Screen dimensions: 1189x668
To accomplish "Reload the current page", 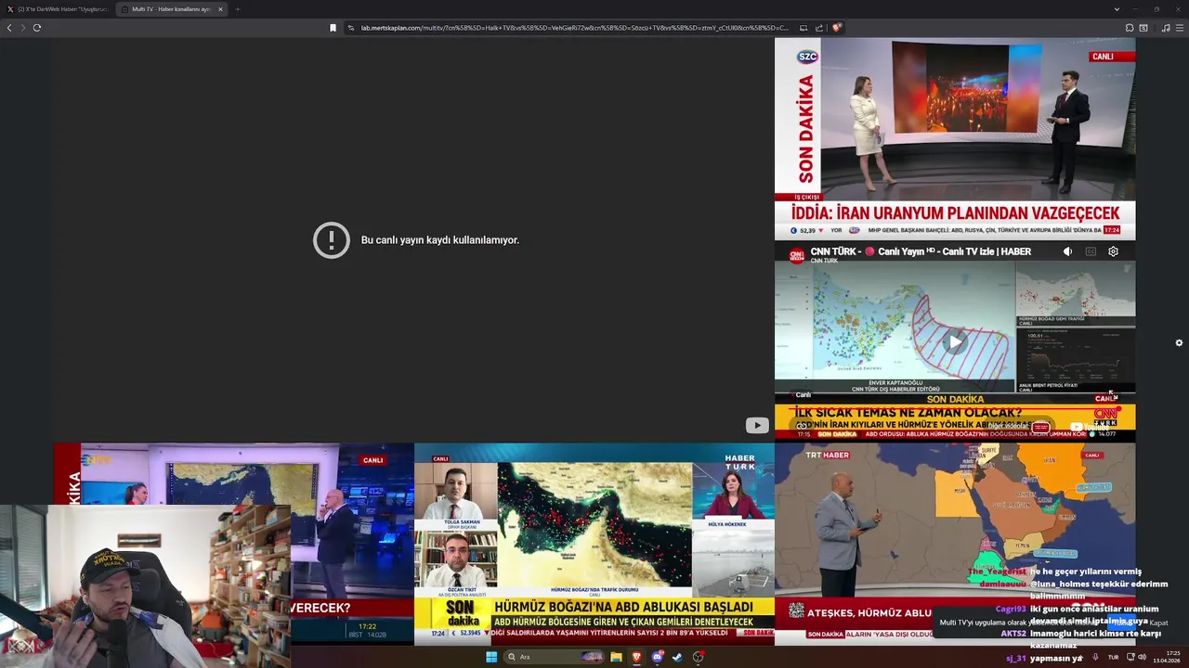I will click(x=37, y=28).
